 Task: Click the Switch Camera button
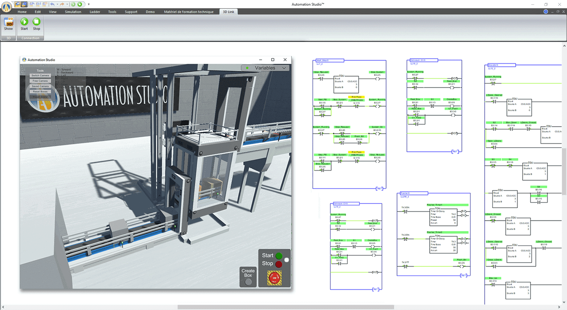point(40,76)
